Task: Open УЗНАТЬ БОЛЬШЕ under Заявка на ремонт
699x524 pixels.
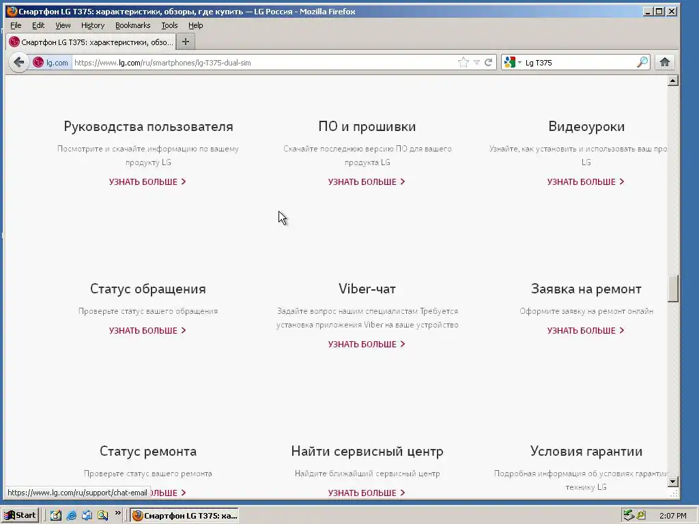Action: (x=586, y=331)
